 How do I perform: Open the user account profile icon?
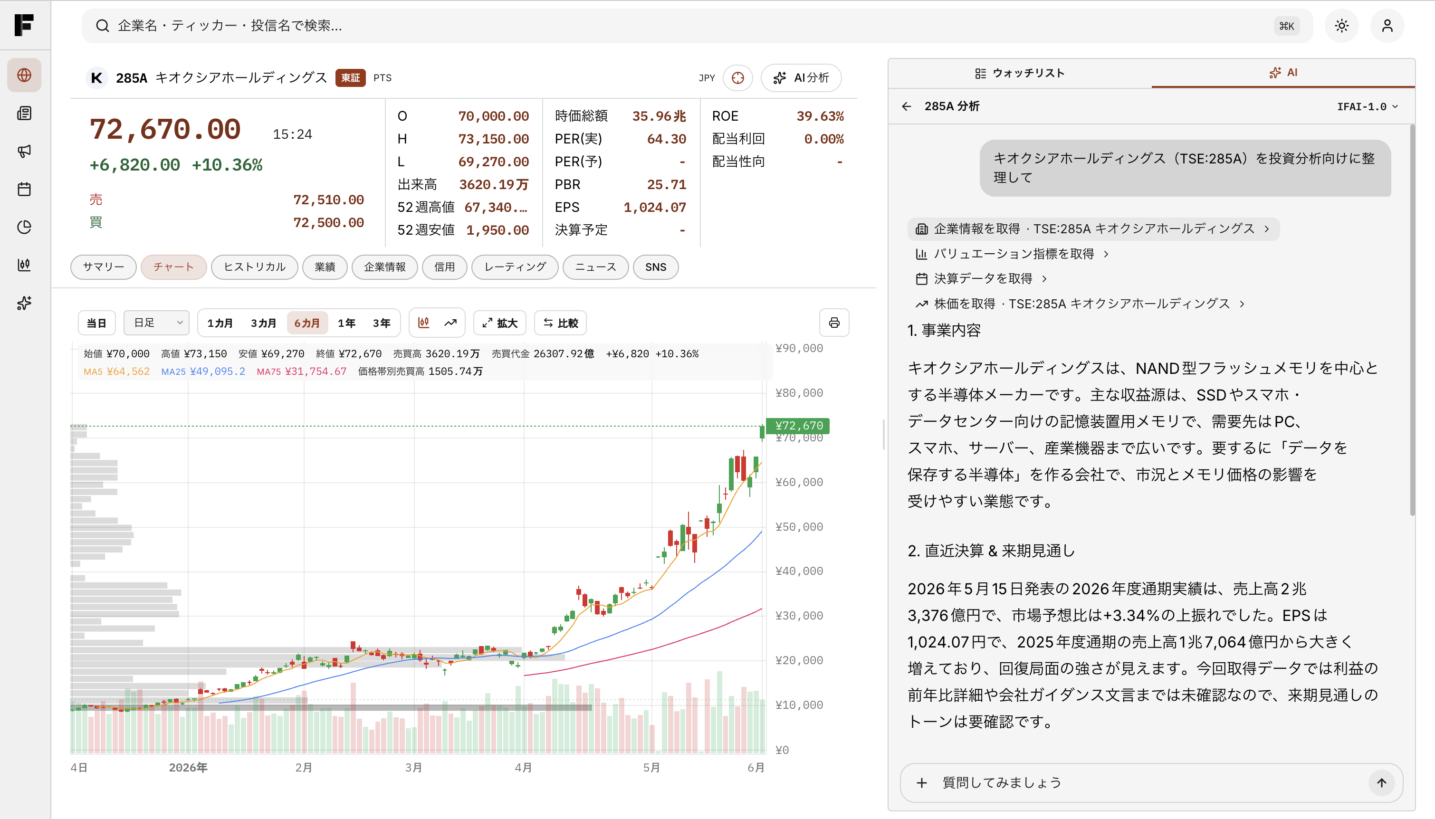tap(1387, 26)
